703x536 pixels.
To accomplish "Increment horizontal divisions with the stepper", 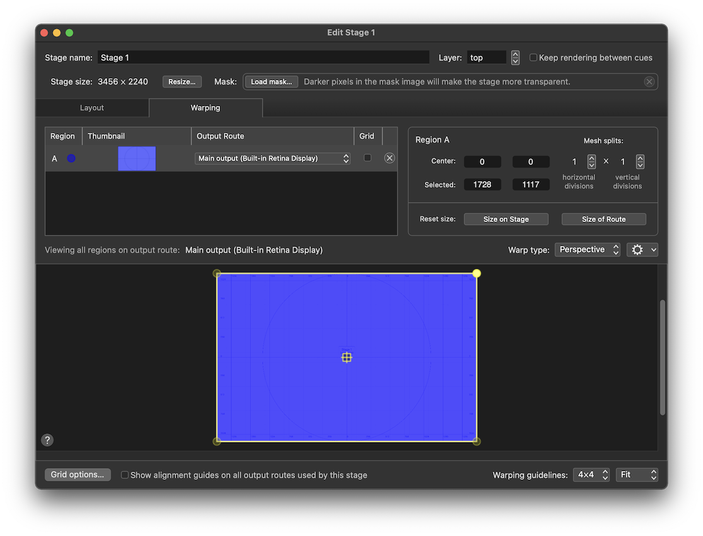I will [x=591, y=158].
